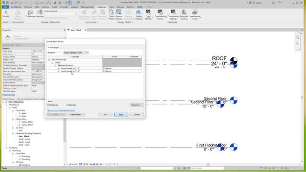The image size is (306, 172).
Task: Open the Manage ribbon tab
Action: pyautogui.click(x=120, y=7)
